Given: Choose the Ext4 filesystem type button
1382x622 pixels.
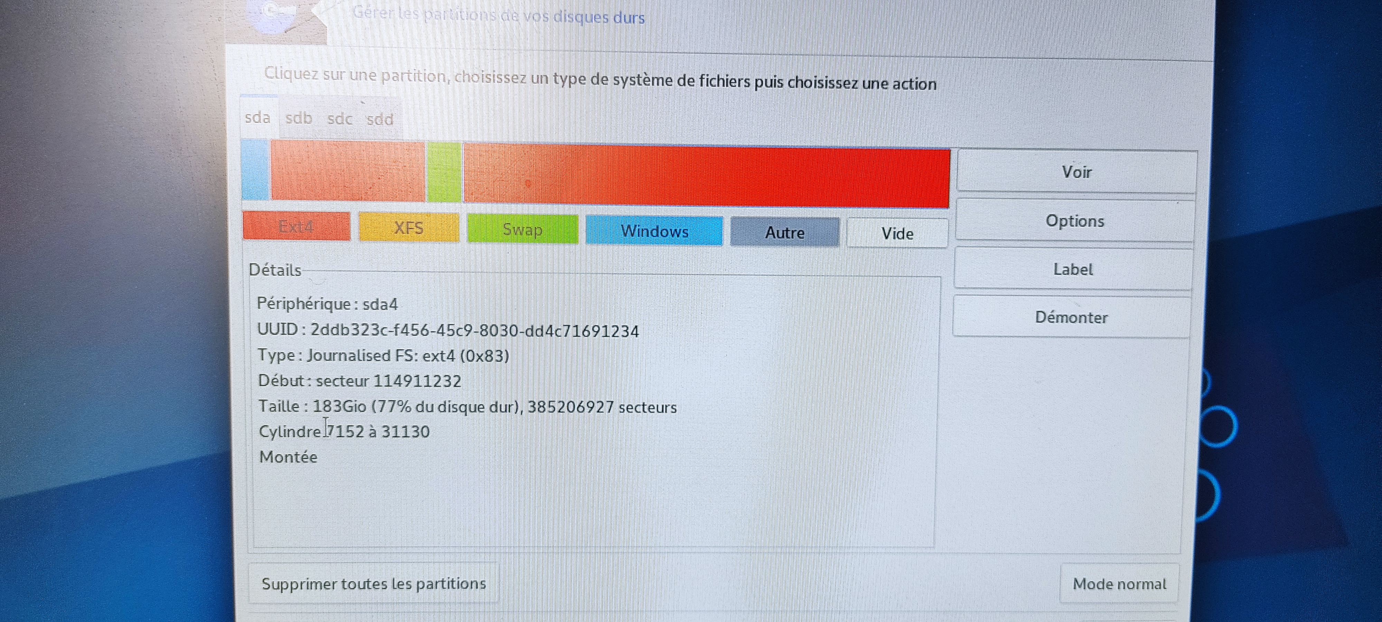Looking at the screenshot, I should [x=296, y=226].
